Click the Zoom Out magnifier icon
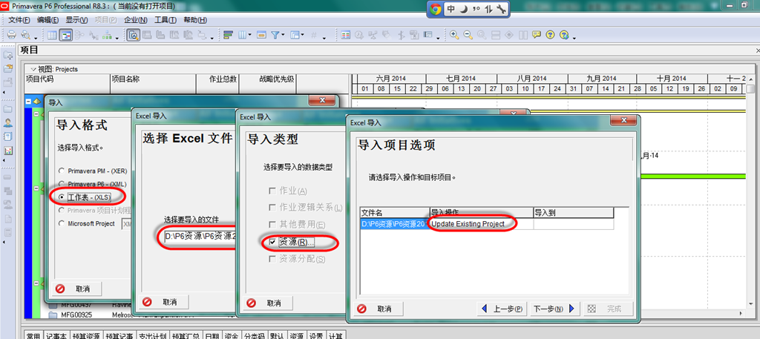This screenshot has height=339, width=760. click(x=468, y=35)
